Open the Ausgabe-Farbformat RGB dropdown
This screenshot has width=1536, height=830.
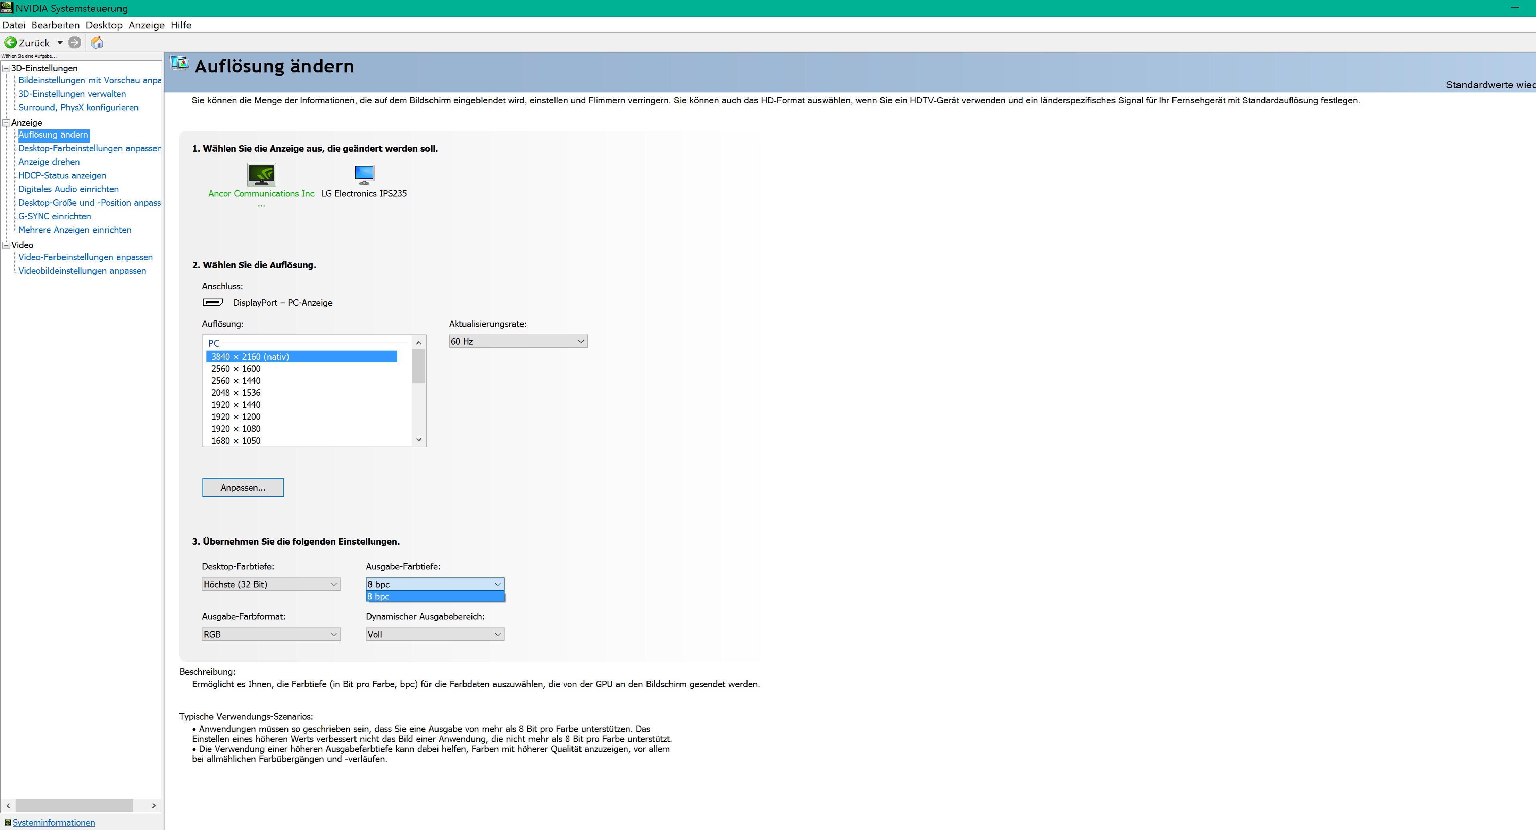271,634
